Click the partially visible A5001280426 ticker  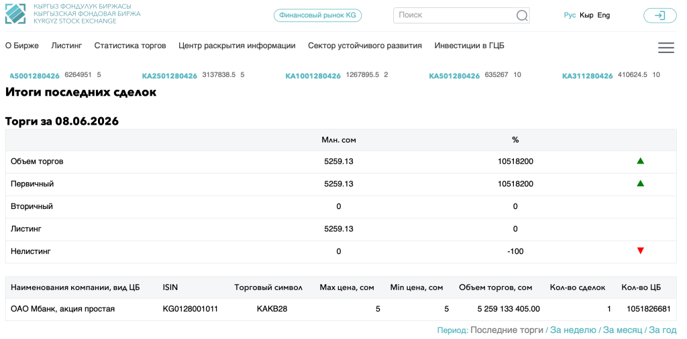tap(35, 76)
